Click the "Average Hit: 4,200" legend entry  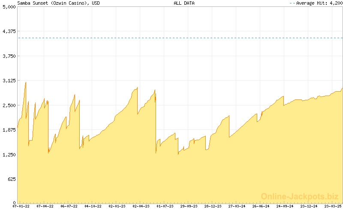318,3
